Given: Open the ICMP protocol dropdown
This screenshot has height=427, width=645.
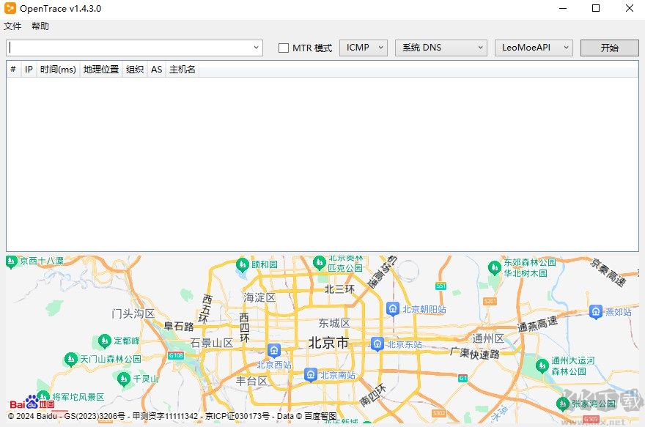Looking at the screenshot, I should pyautogui.click(x=382, y=47).
